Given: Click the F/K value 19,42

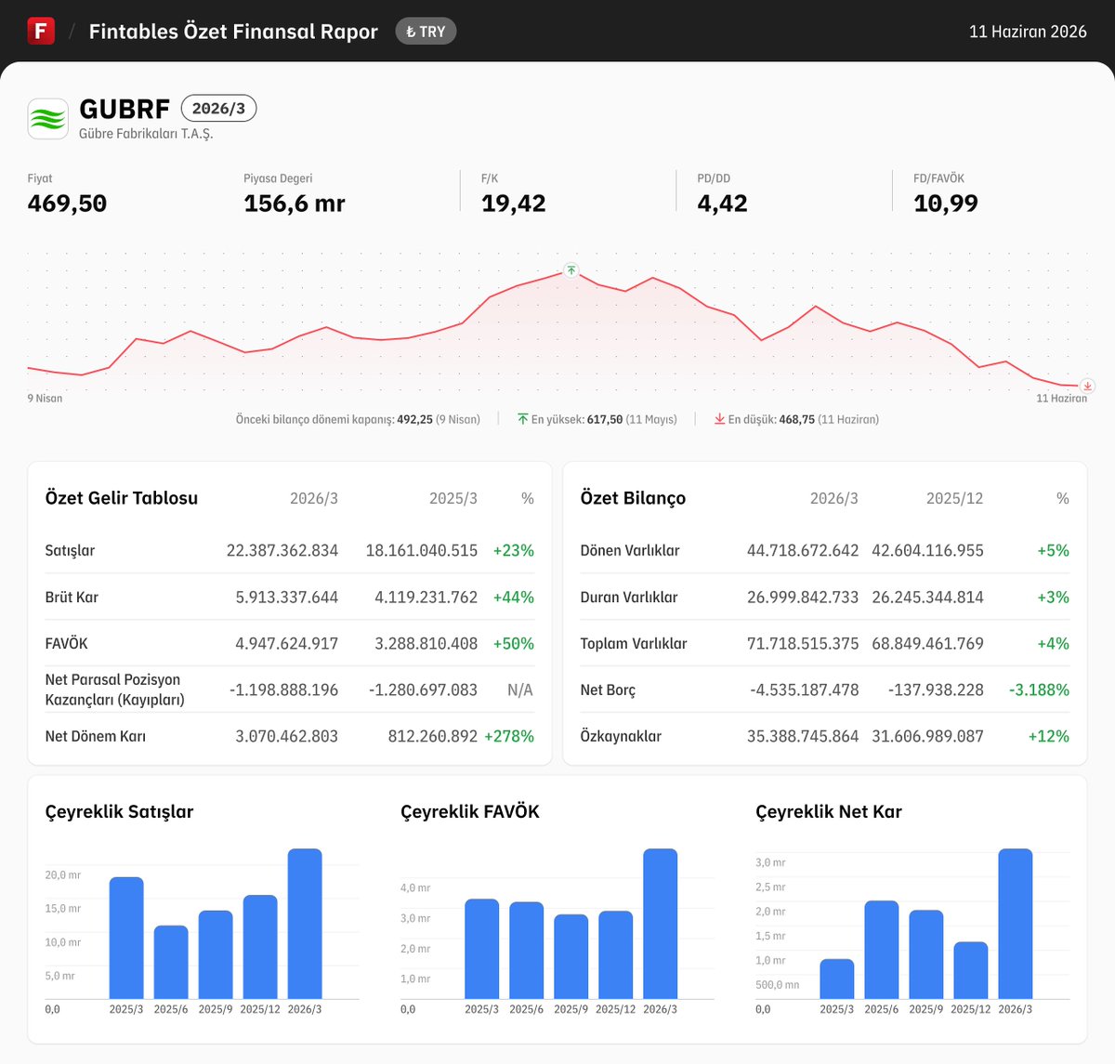Looking at the screenshot, I should pyautogui.click(x=514, y=204).
